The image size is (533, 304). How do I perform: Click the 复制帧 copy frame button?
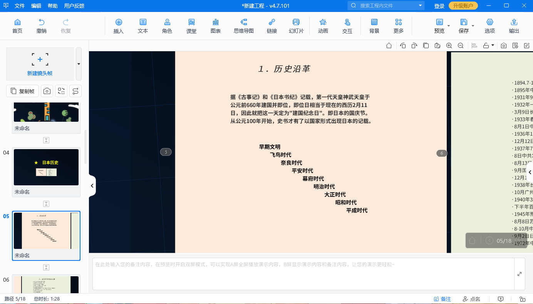[x=23, y=91]
